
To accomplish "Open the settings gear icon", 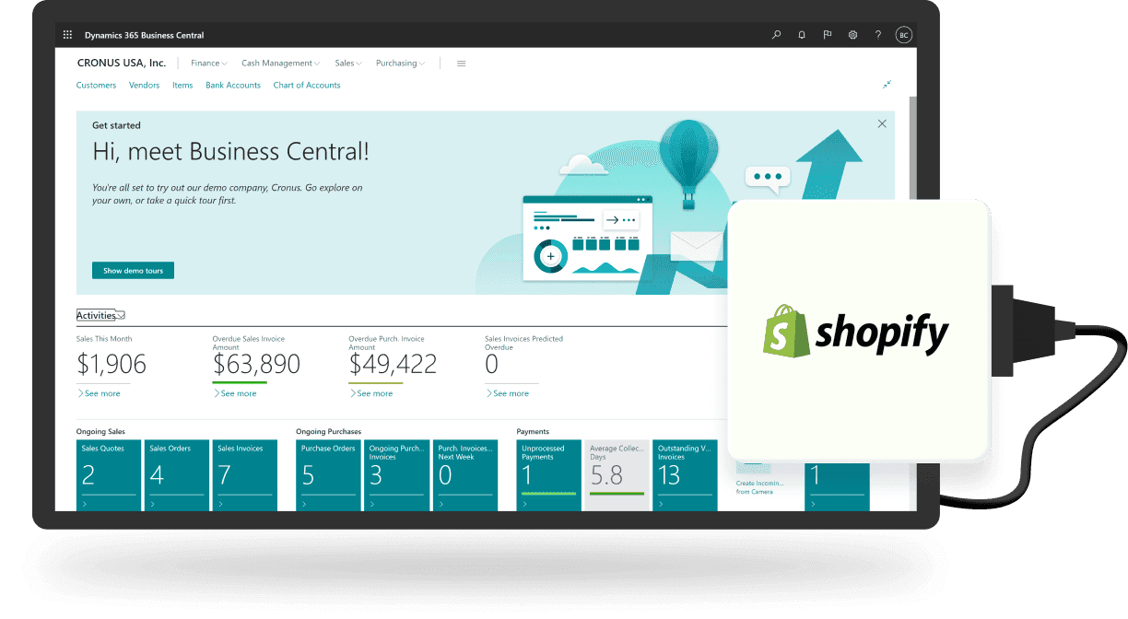I will pyautogui.click(x=852, y=34).
